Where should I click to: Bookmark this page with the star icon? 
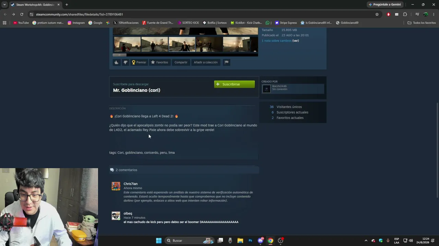pyautogui.click(x=377, y=14)
